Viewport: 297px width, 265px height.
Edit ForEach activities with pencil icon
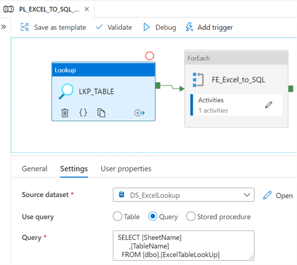coord(268,105)
